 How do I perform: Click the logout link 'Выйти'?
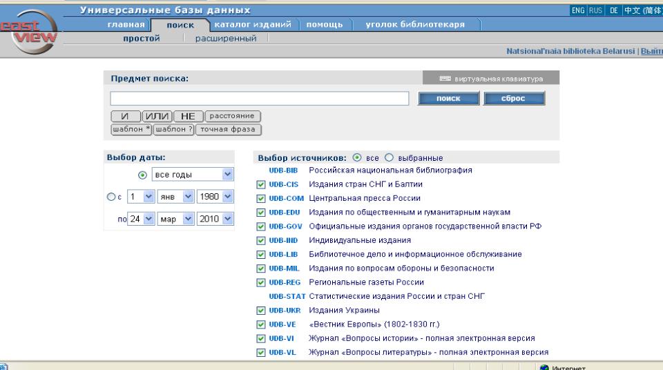[x=651, y=51]
